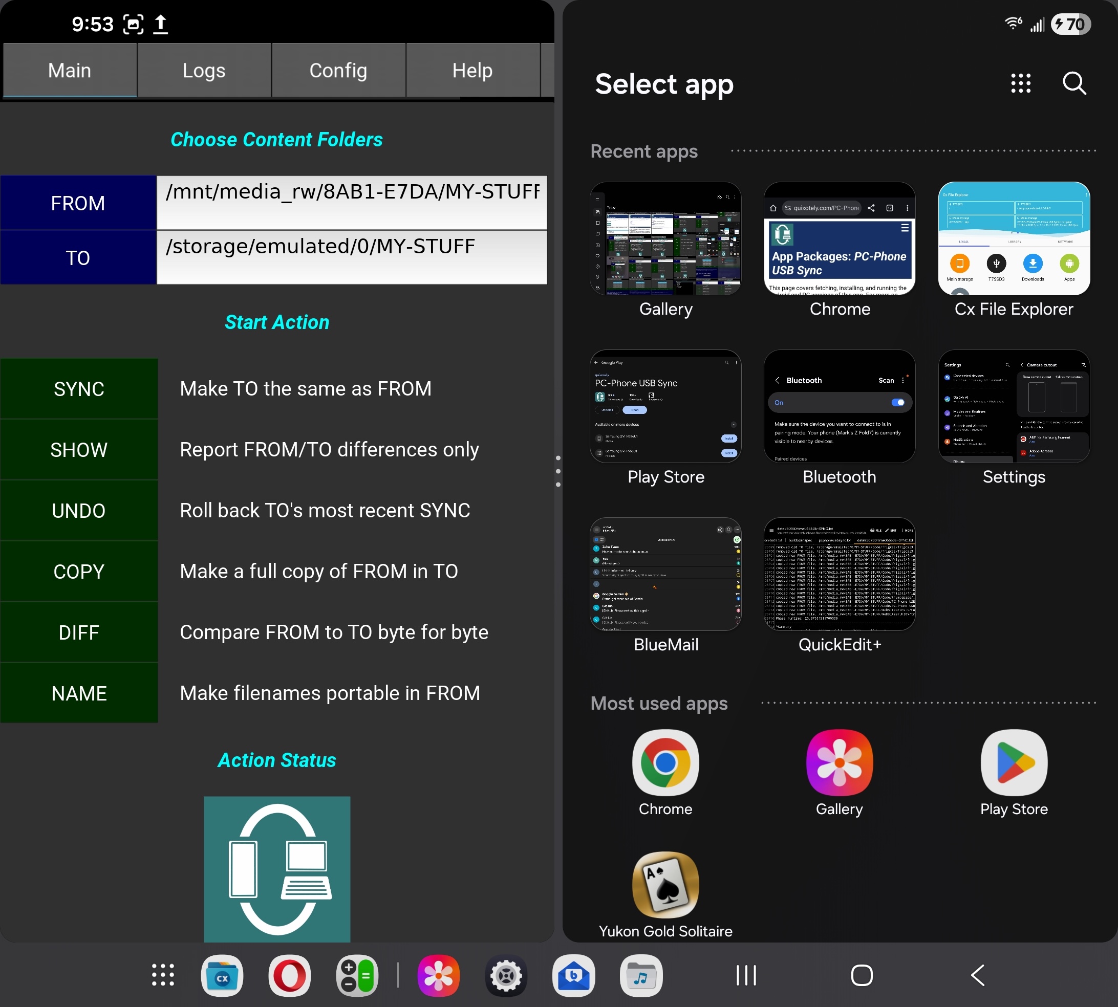1118x1007 pixels.
Task: Open the BlueMail icon in the taskbar
Action: pyautogui.click(x=573, y=975)
